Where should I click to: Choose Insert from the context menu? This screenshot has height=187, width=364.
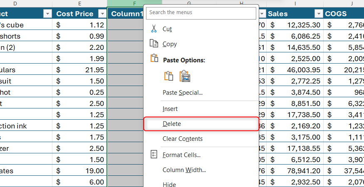201,109
